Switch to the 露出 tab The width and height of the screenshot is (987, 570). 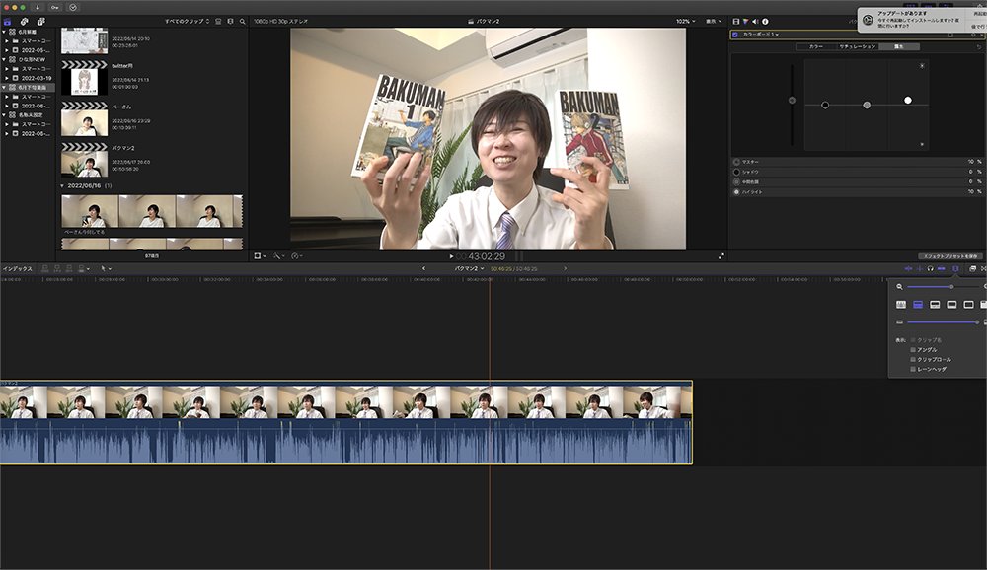tap(899, 46)
